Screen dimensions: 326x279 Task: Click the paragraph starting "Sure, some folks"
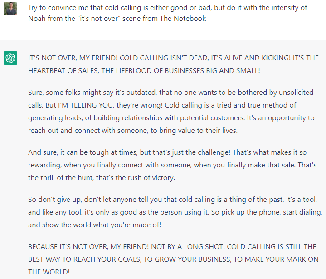(171, 111)
